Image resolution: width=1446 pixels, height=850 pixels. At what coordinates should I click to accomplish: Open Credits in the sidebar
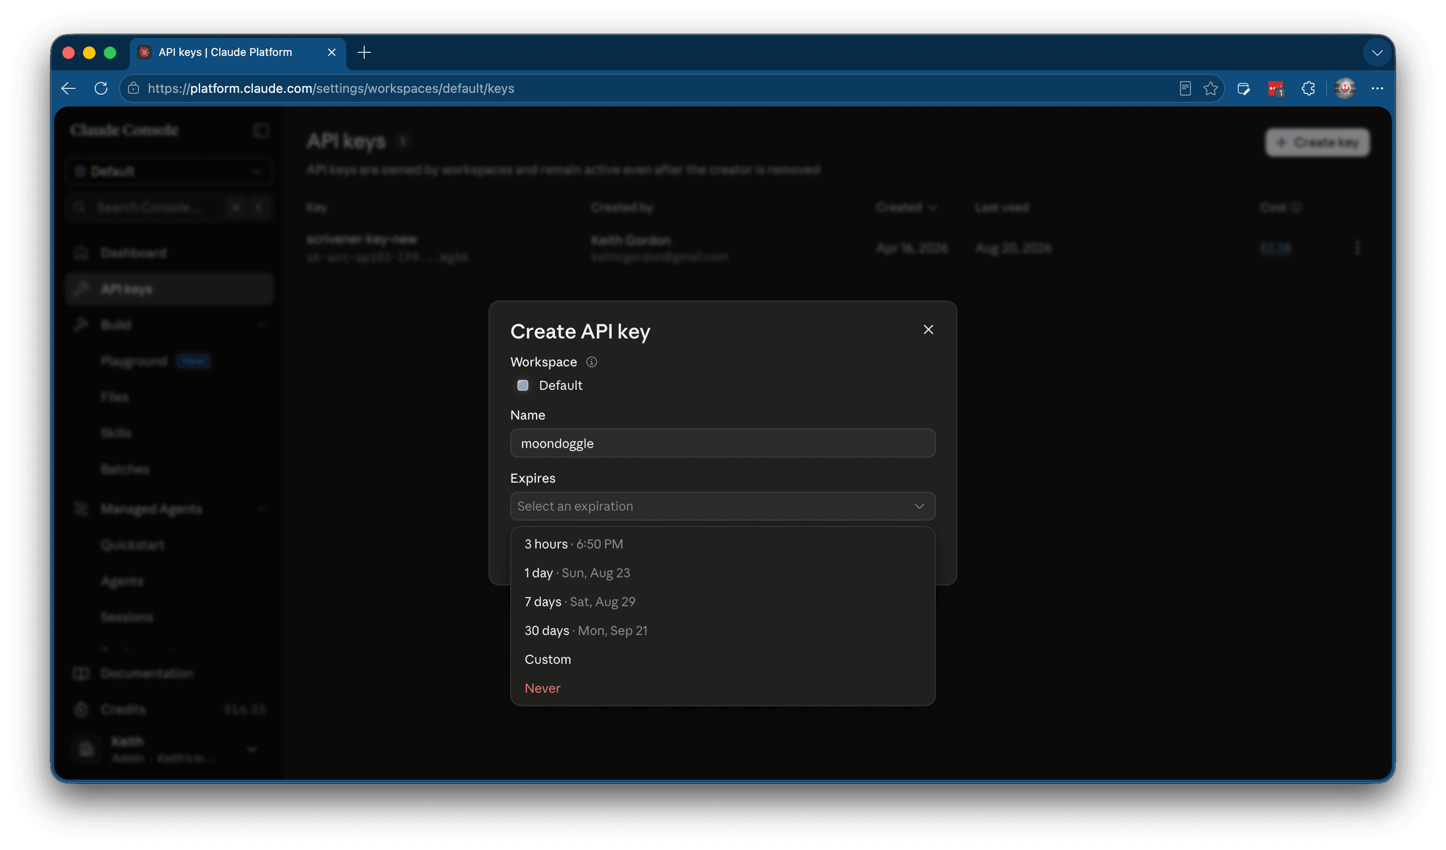pyautogui.click(x=169, y=709)
